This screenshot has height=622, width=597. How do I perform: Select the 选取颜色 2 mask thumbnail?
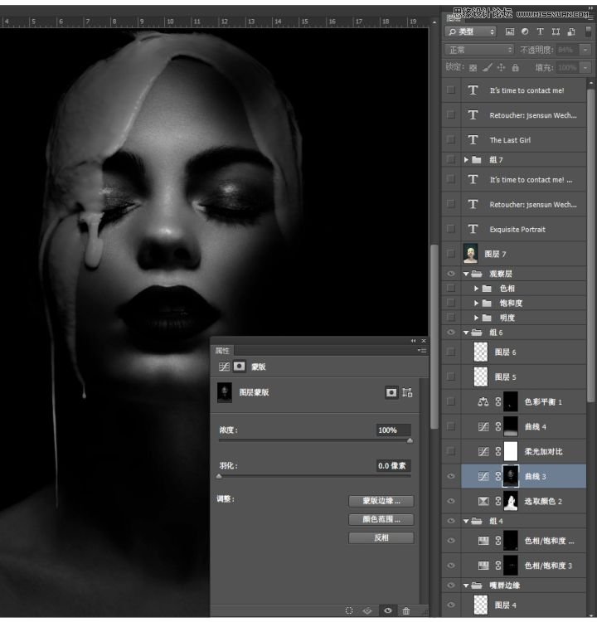pos(511,501)
